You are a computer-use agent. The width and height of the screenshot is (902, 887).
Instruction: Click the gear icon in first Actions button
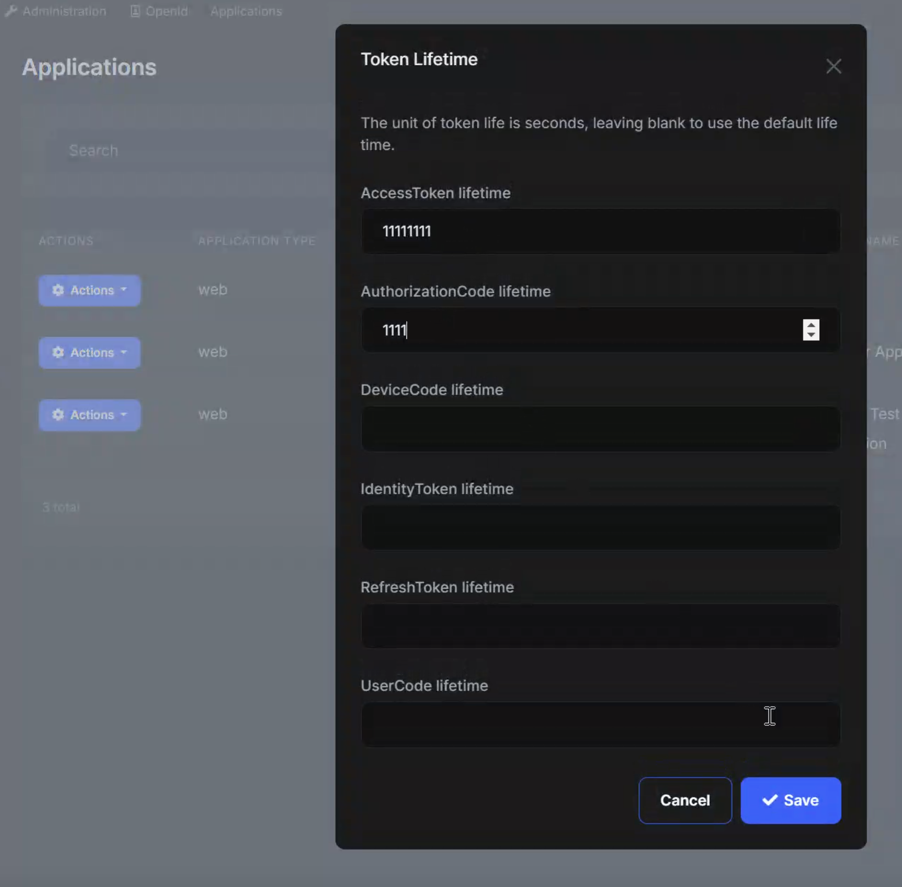click(58, 290)
